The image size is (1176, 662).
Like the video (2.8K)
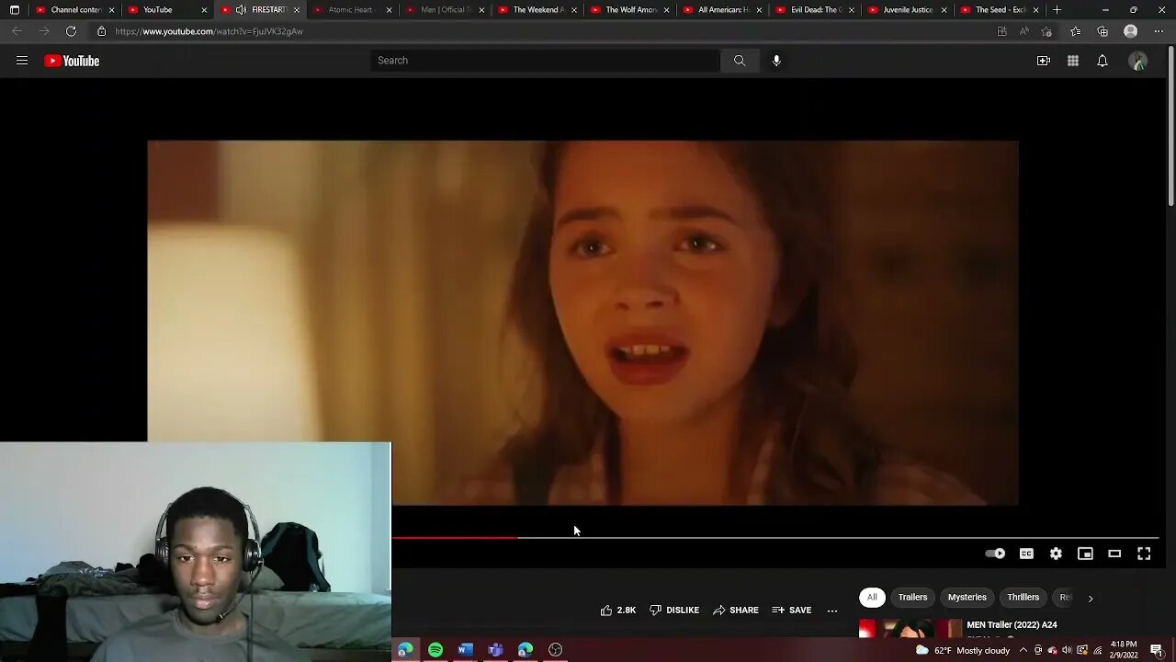coord(618,611)
